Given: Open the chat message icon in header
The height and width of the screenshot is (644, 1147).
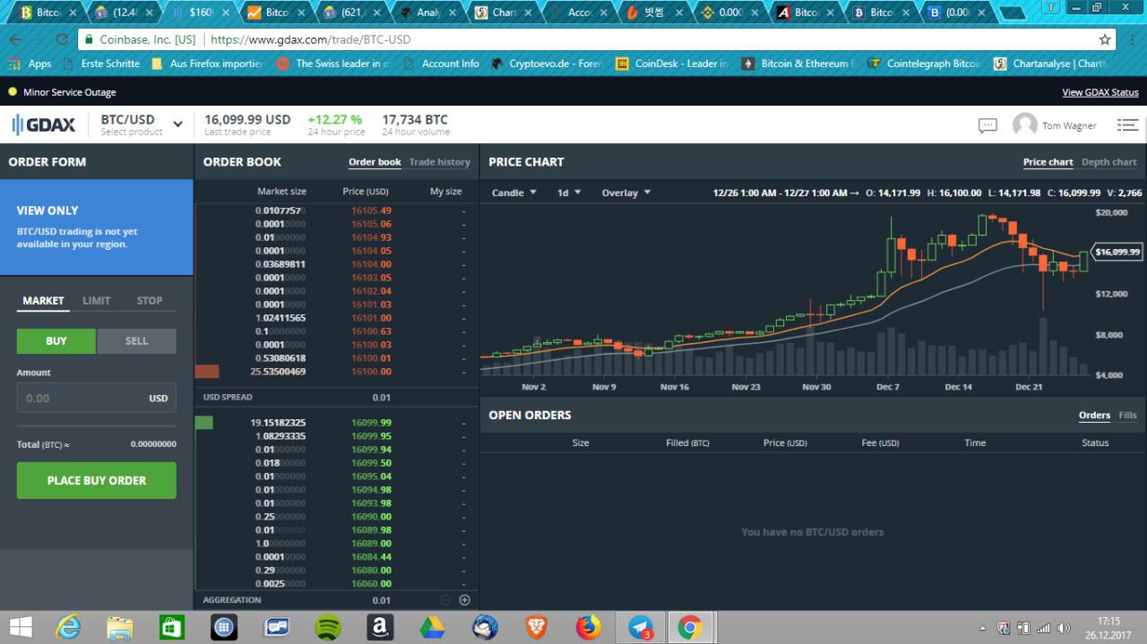Looking at the screenshot, I should 987,125.
